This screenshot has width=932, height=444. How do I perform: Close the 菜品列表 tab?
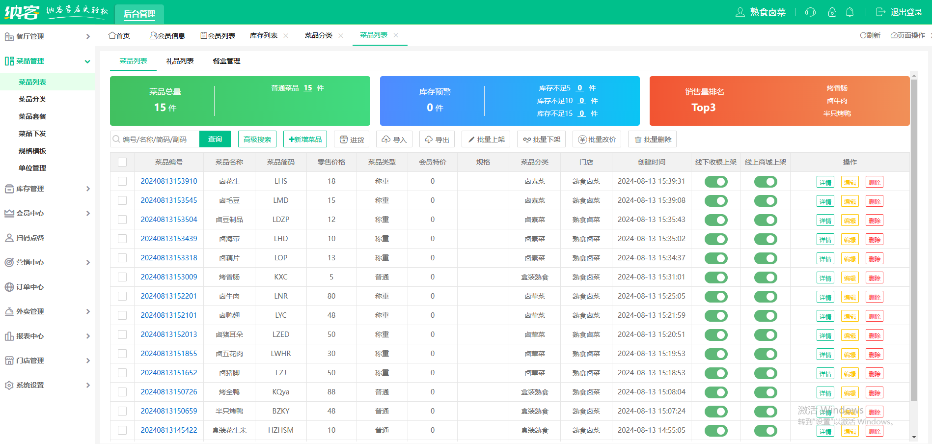tap(396, 35)
